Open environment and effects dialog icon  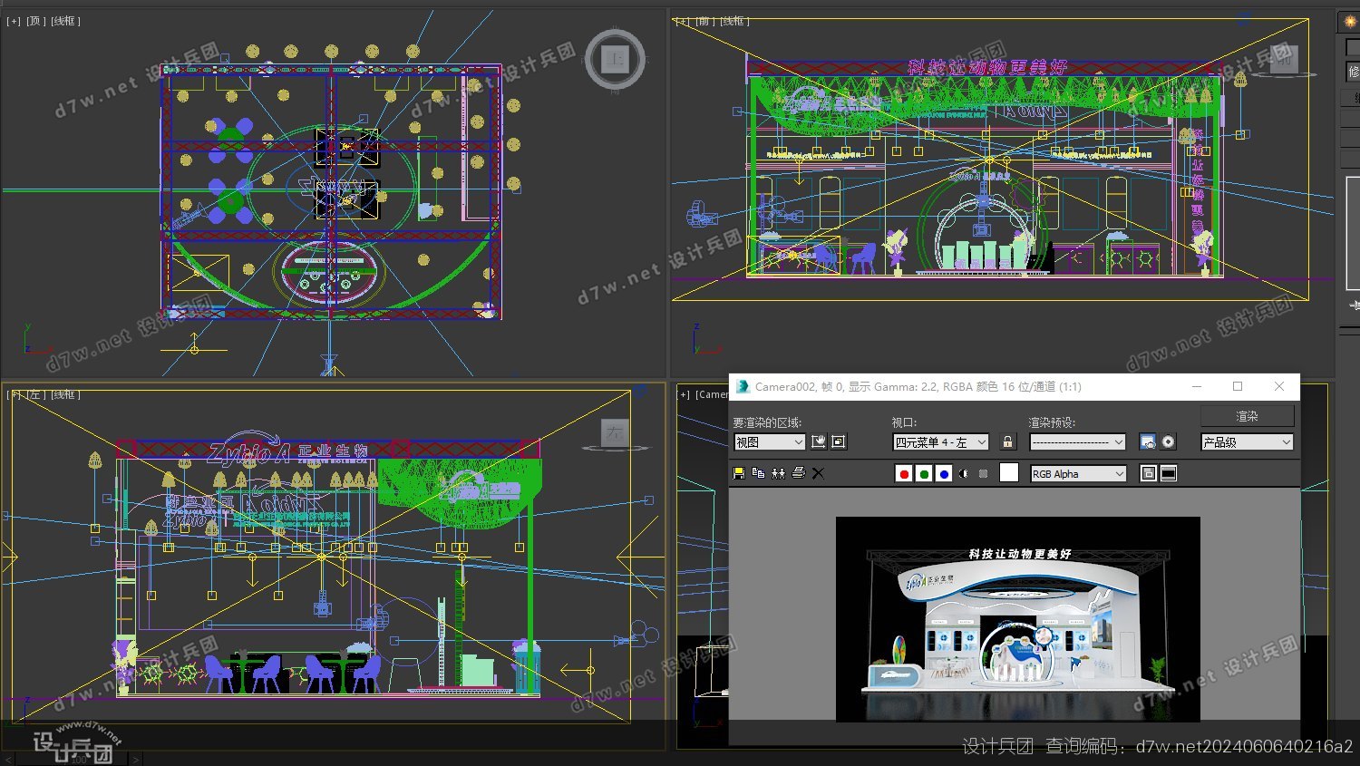[x=1169, y=441]
